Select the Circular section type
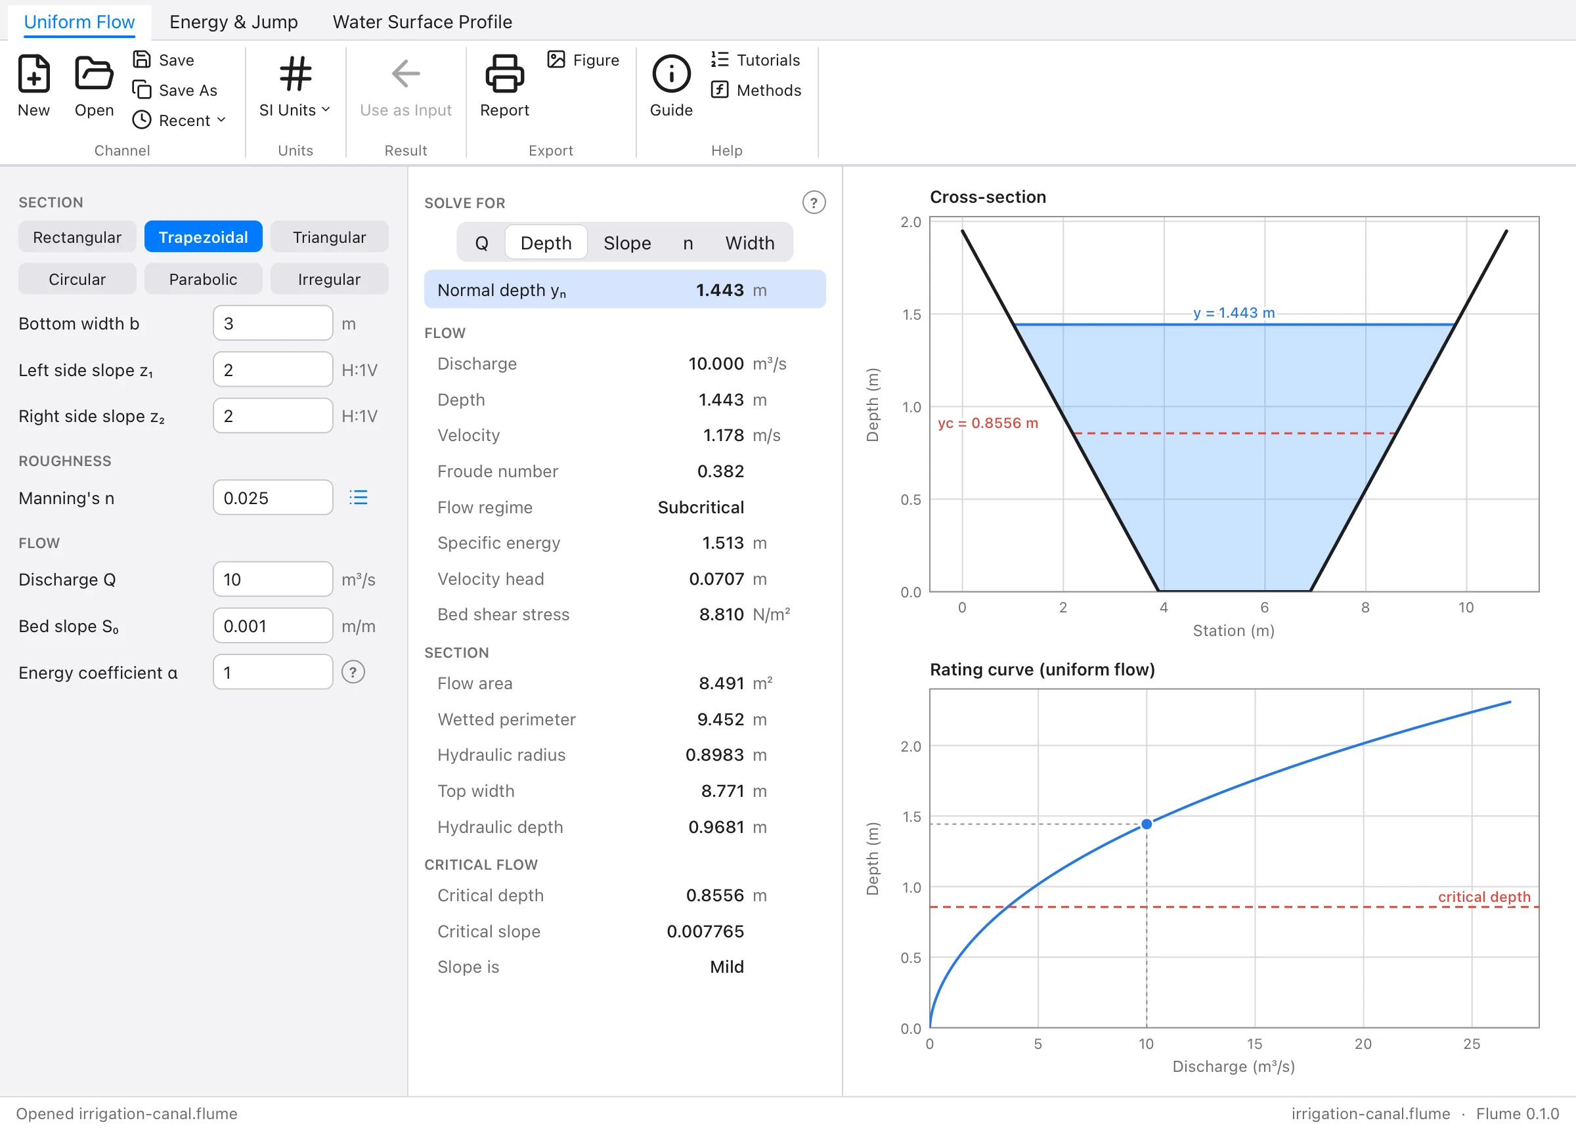 pos(77,280)
